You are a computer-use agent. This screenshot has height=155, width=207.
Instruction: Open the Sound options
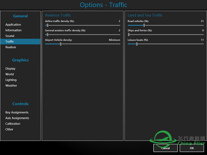click(10, 36)
